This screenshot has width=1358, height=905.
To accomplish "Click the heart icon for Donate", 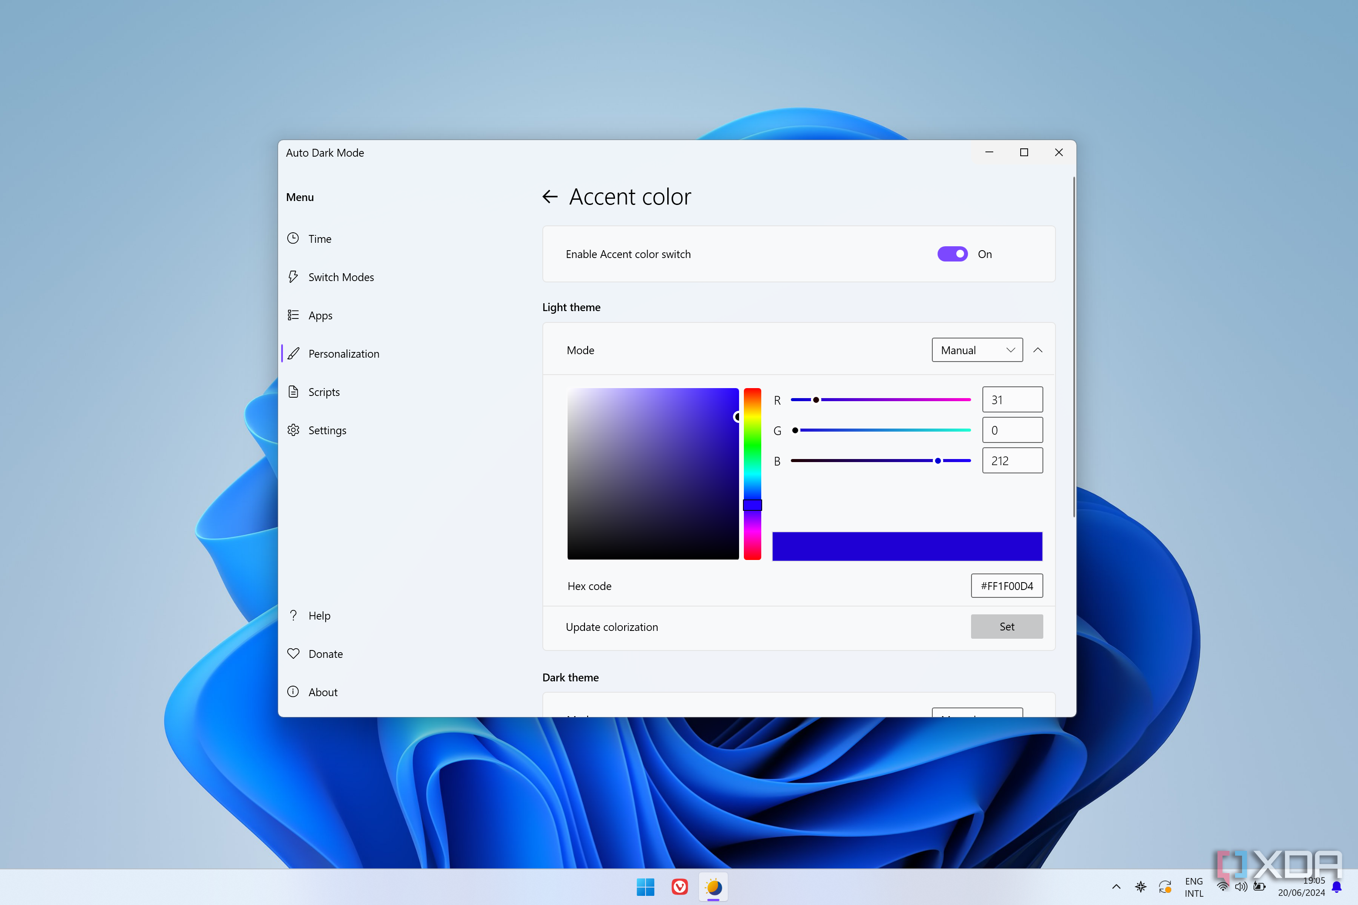I will 293,654.
